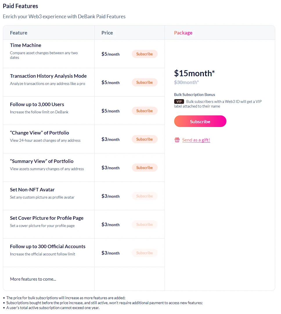
Task: Click the disabled Cover Picture Subscribe button
Action: pyautogui.click(x=144, y=224)
